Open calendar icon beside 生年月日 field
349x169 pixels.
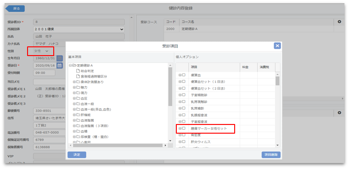tap(60, 58)
